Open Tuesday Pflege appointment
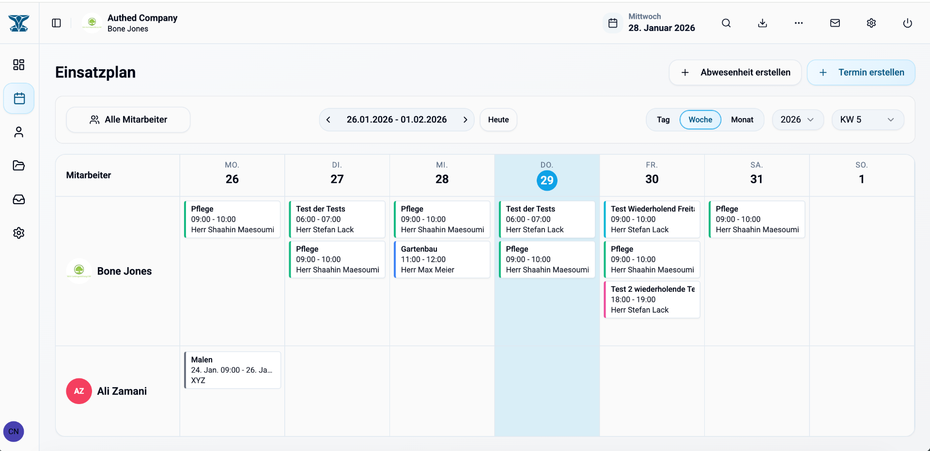The height and width of the screenshot is (451, 930). tap(337, 259)
